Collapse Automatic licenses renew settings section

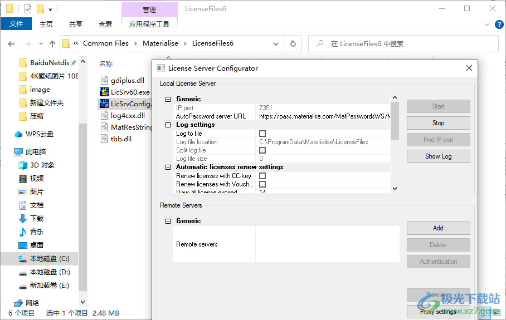click(168, 168)
